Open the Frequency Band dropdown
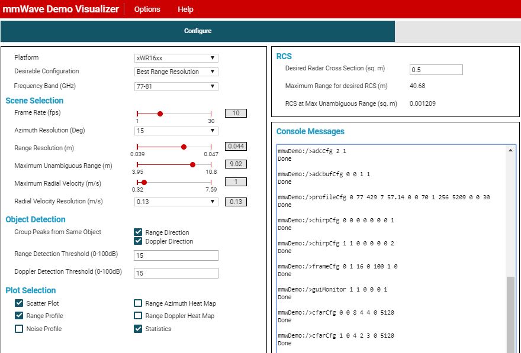 pos(176,86)
